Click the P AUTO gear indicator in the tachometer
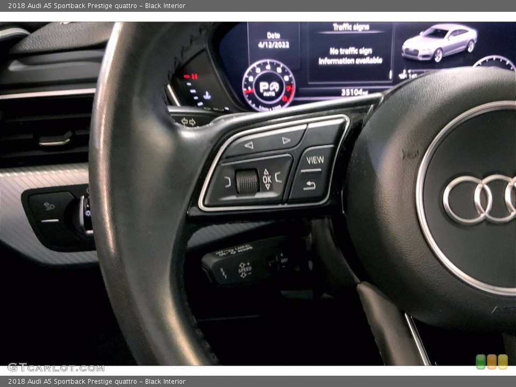 tap(269, 88)
